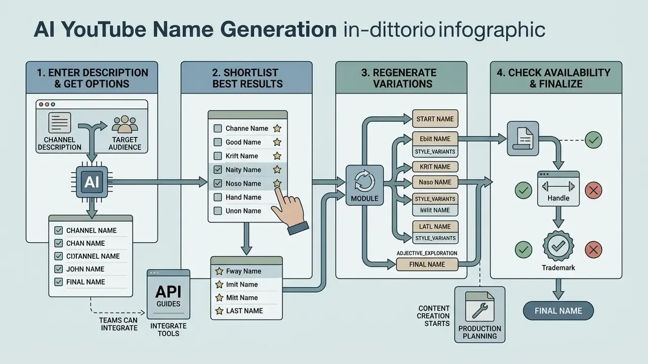Toggle the Channe Name checkbox
Image resolution: width=648 pixels, height=364 pixels.
pos(218,128)
